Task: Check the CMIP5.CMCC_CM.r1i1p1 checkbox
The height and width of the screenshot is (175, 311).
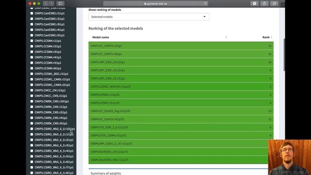Action: [x=32, y=90]
